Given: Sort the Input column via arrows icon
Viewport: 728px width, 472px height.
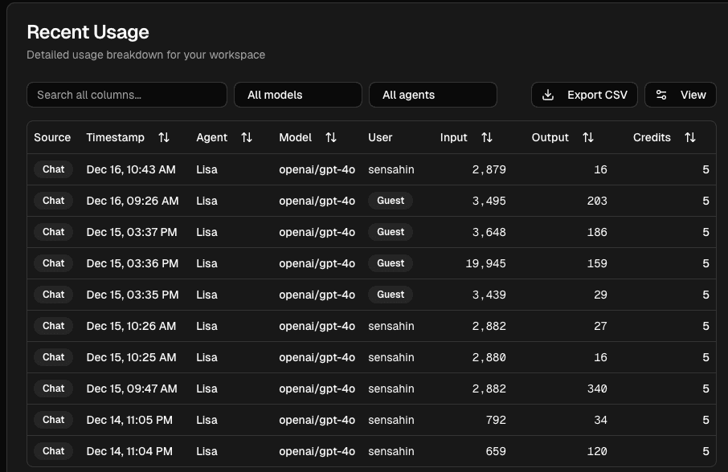Looking at the screenshot, I should click(x=487, y=137).
